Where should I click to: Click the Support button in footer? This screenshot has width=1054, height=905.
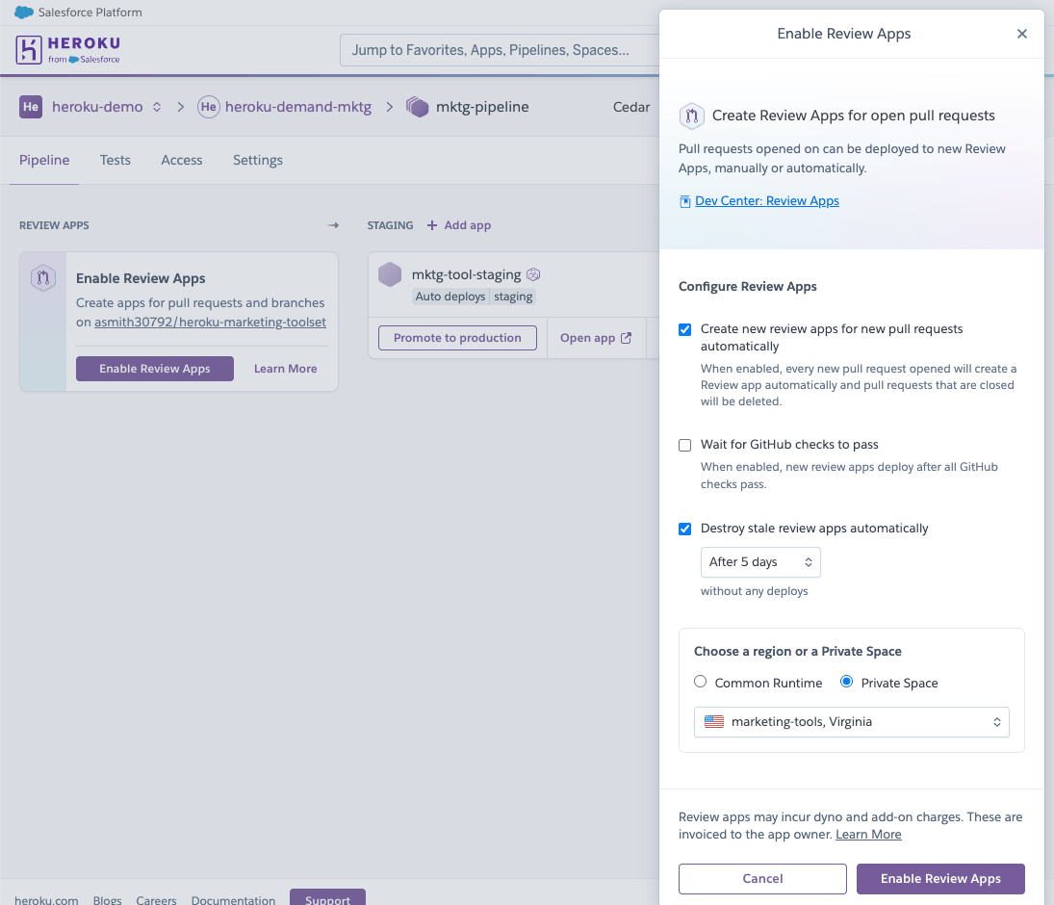click(x=327, y=897)
